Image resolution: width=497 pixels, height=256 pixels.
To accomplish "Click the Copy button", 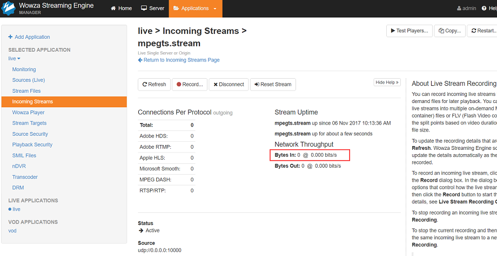I will click(x=450, y=31).
